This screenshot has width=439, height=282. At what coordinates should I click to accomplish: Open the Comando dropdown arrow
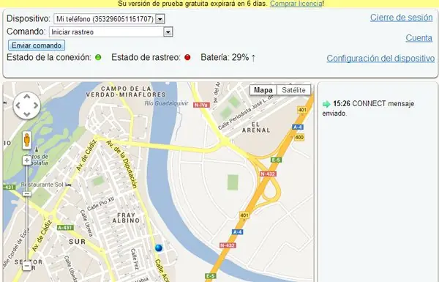[x=168, y=32]
